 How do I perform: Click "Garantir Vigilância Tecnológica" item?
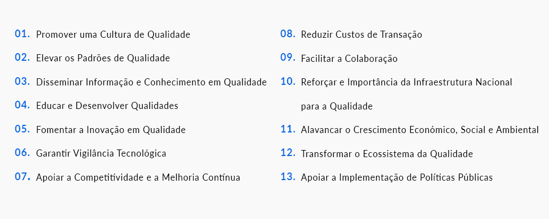(x=101, y=153)
